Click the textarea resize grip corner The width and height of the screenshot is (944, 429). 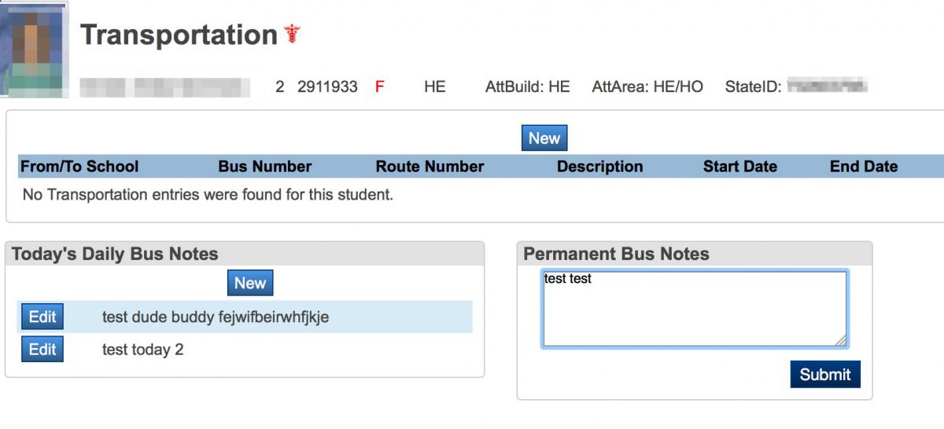tap(841, 341)
